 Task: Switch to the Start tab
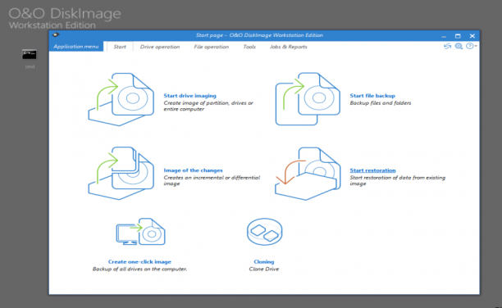coord(120,47)
